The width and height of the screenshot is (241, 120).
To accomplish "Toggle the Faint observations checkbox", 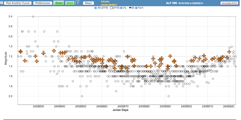I will (x=136, y=8).
